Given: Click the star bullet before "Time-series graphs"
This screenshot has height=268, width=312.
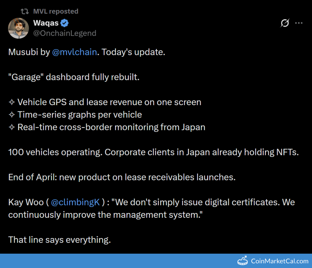Looking at the screenshot, I should [x=12, y=115].
